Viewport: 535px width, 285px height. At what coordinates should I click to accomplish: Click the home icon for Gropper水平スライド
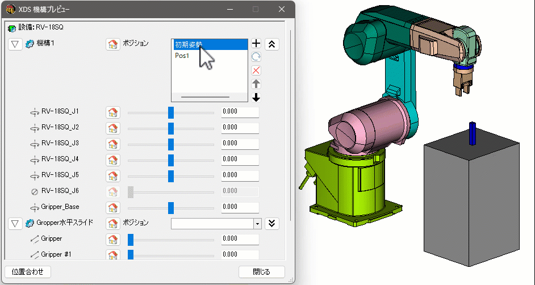point(113,223)
